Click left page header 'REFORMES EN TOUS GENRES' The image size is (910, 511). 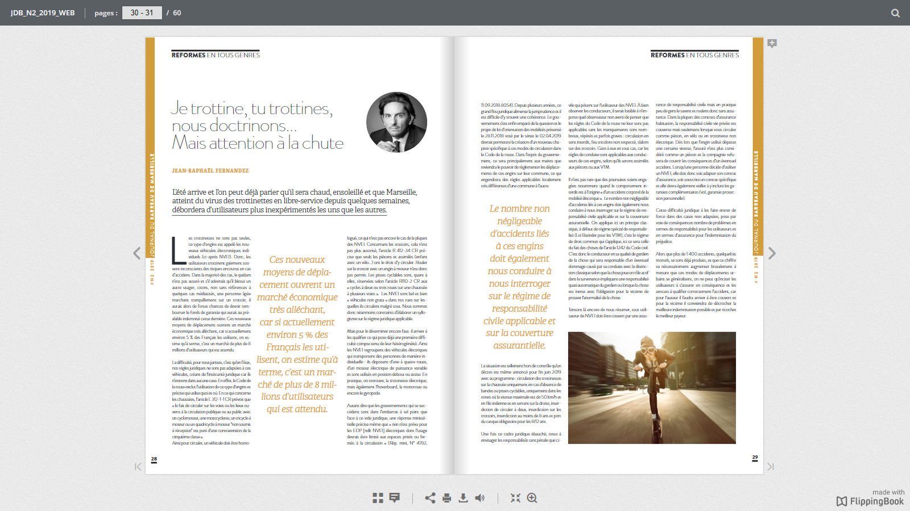tap(216, 55)
